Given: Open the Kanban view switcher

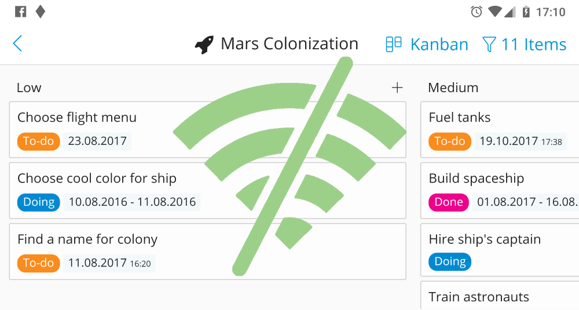Looking at the screenshot, I should 427,45.
